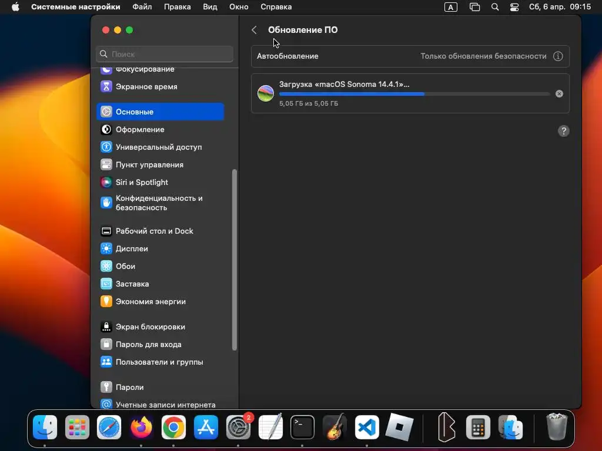Image resolution: width=602 pixels, height=451 pixels.
Task: Open Универсальный доступ settings
Action: pos(160,147)
